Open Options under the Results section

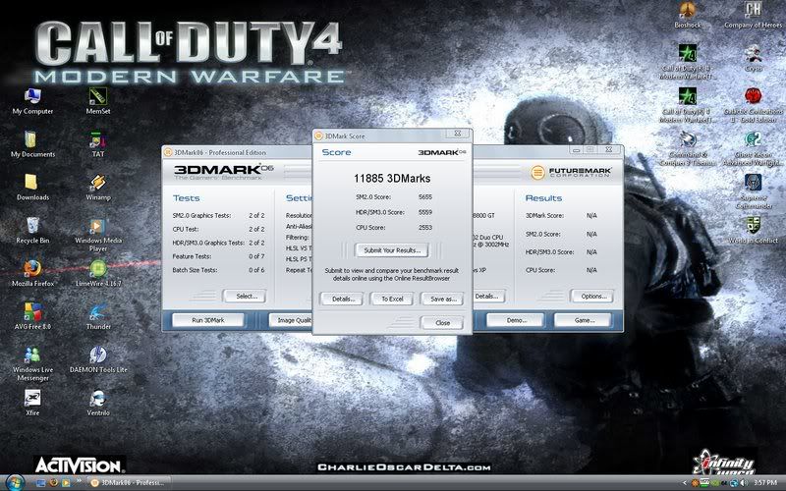tap(591, 297)
